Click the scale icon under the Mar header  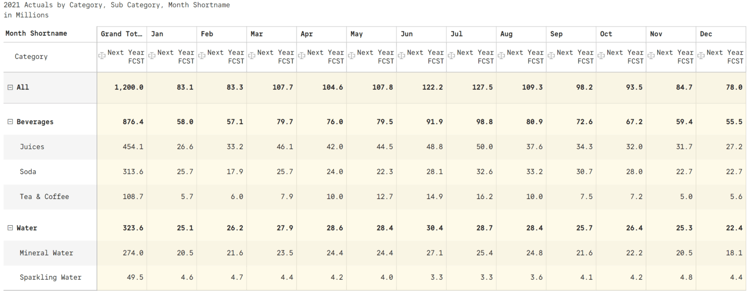pos(251,56)
